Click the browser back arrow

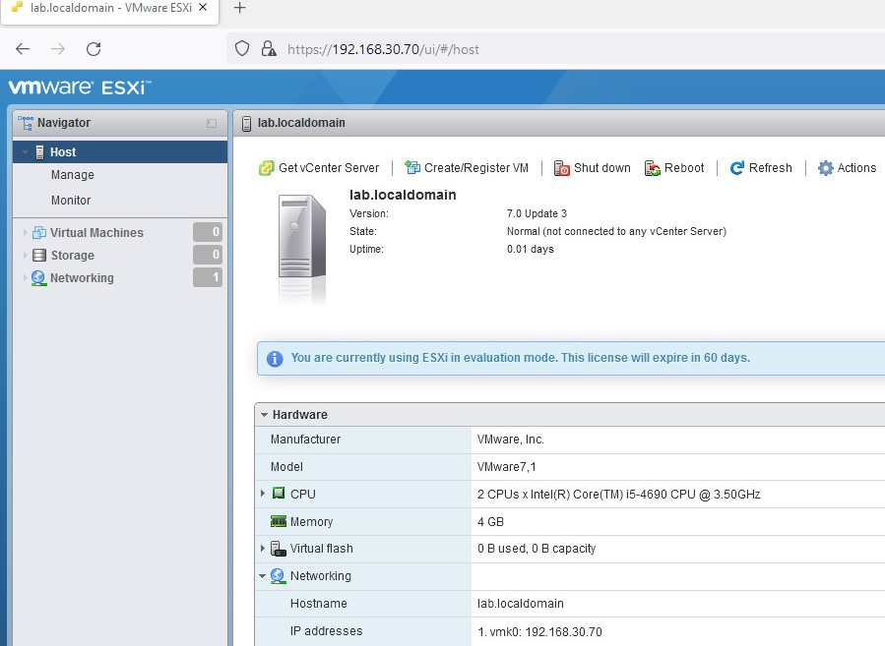tap(23, 49)
